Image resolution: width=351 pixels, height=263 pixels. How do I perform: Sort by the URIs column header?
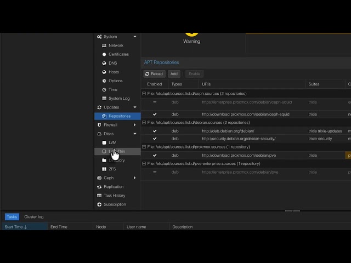[252, 84]
